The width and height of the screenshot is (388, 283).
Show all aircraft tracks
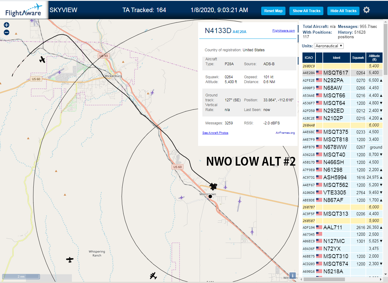coord(306,11)
